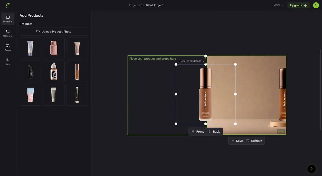Select the black water bottle thumbnail

click(77, 95)
